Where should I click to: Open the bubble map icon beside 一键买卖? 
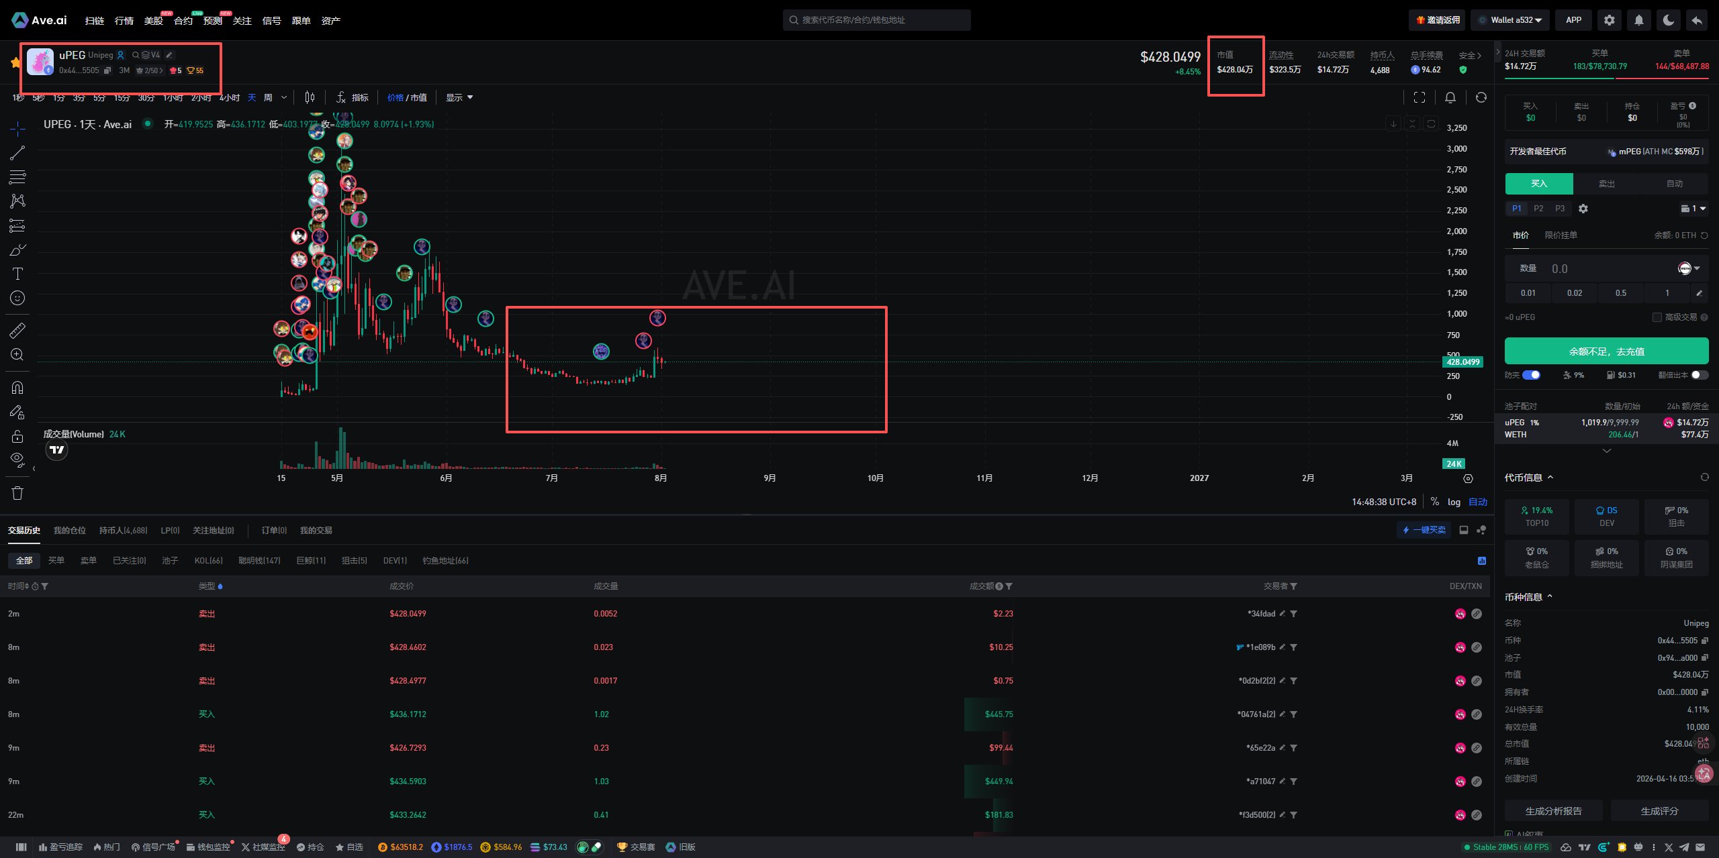click(x=1481, y=530)
